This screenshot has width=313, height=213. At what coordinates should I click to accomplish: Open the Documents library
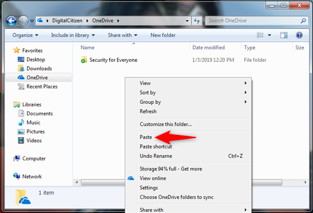40,114
